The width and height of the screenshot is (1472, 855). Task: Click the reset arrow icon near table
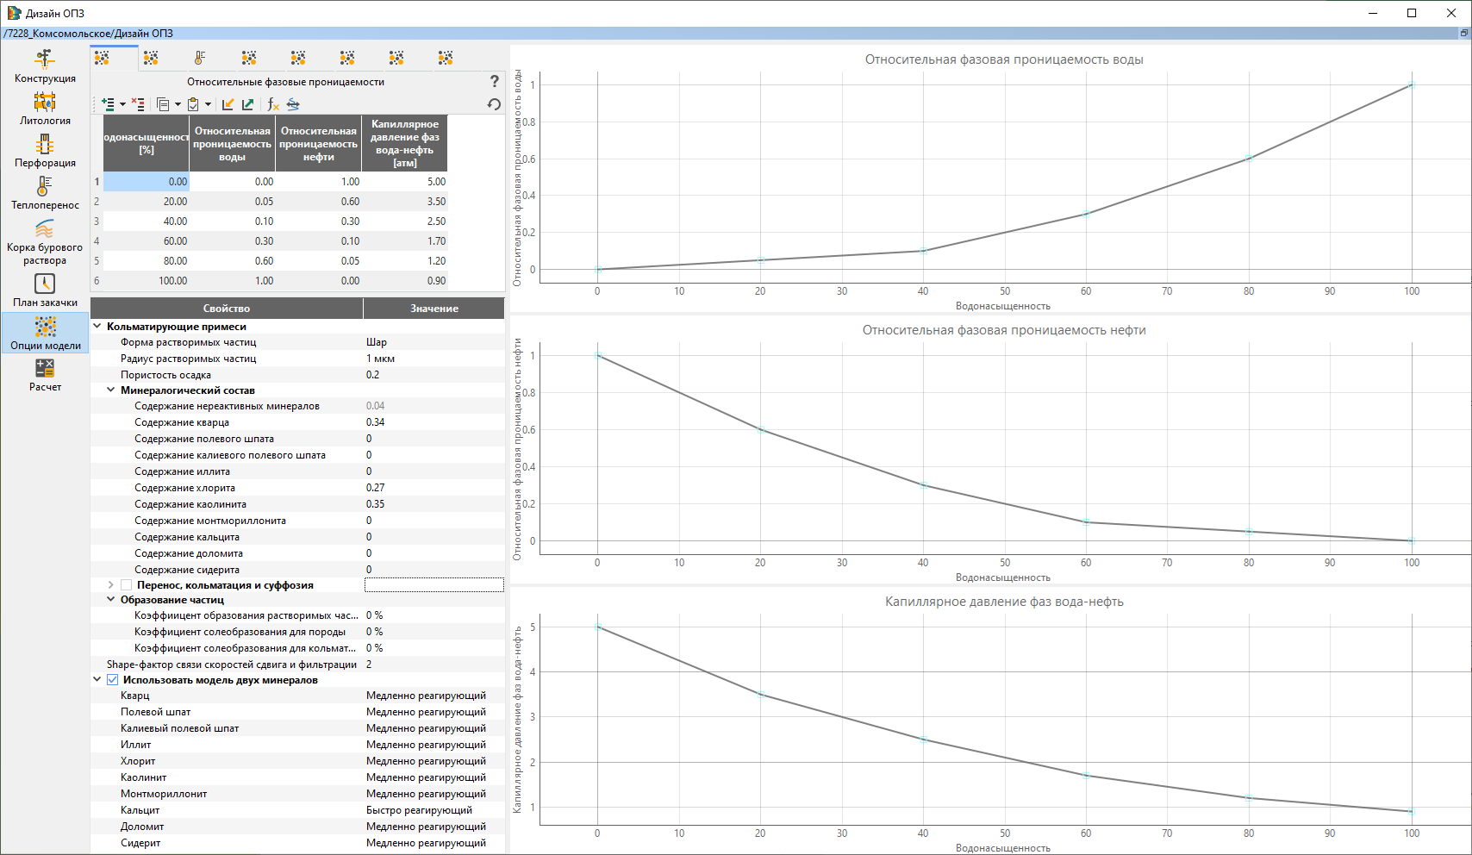(494, 104)
